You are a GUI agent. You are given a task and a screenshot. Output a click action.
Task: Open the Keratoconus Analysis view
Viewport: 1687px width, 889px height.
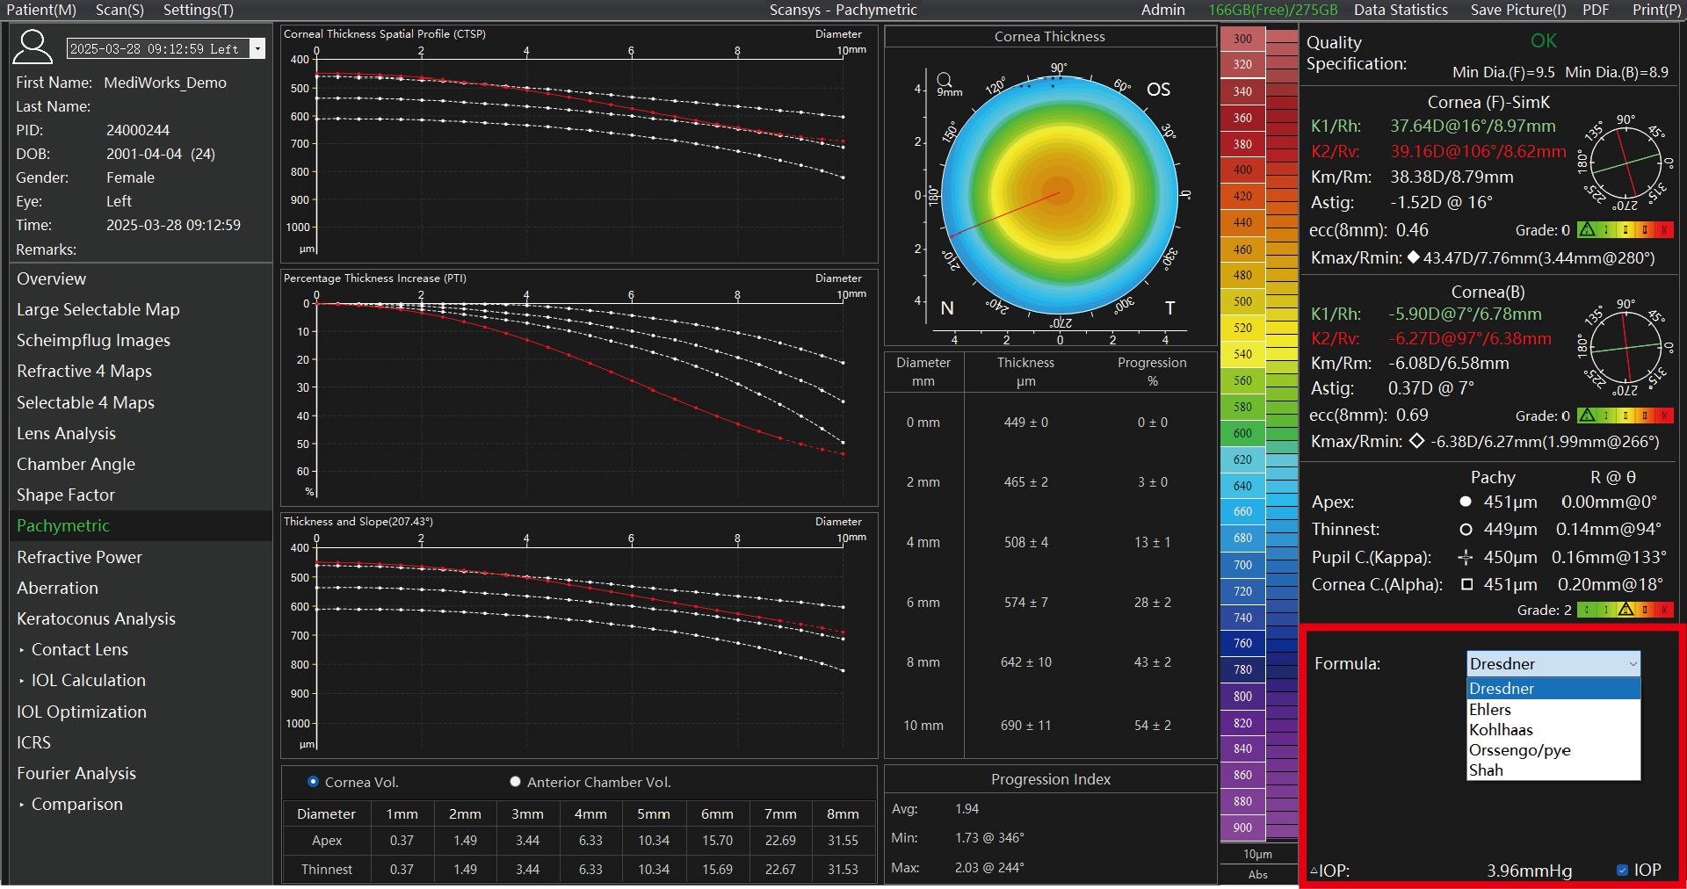pyautogui.click(x=96, y=618)
